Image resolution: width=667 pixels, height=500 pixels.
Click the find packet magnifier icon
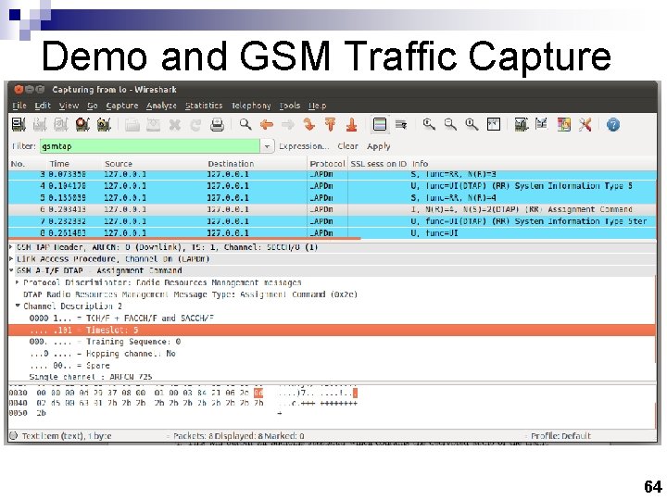(245, 125)
